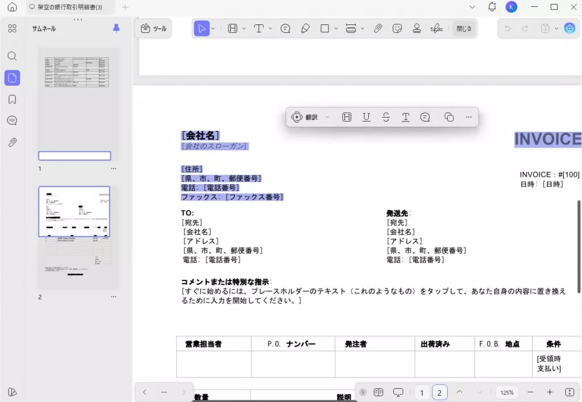Enter presentation mode from the bottom bar
The image size is (582, 402).
pos(398,392)
